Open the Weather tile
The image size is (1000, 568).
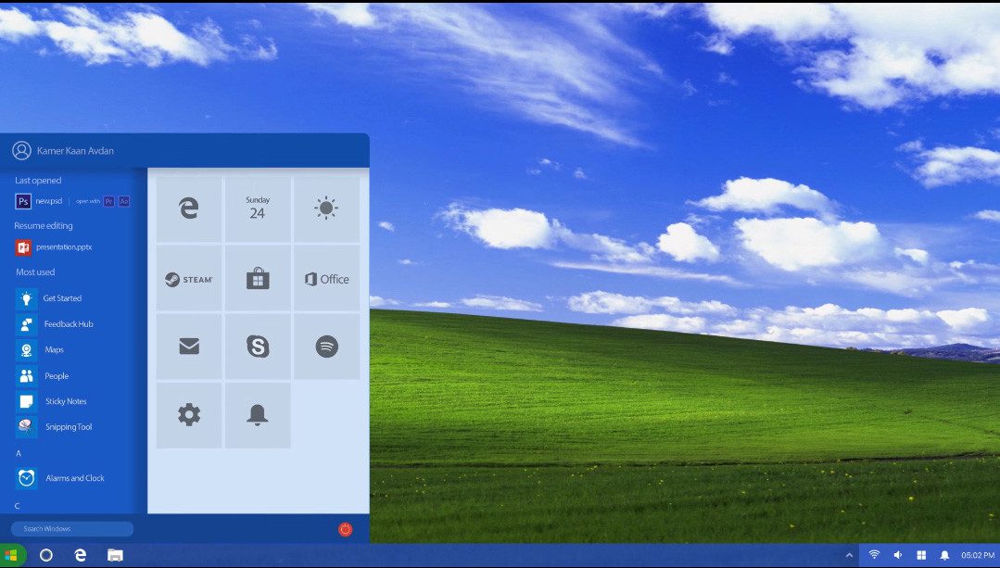pos(326,208)
